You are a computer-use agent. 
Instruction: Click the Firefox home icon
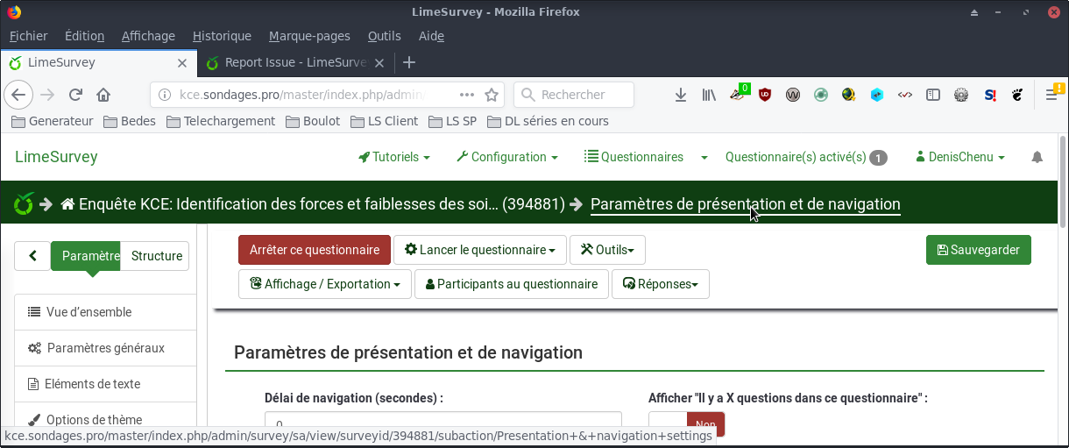pos(103,95)
